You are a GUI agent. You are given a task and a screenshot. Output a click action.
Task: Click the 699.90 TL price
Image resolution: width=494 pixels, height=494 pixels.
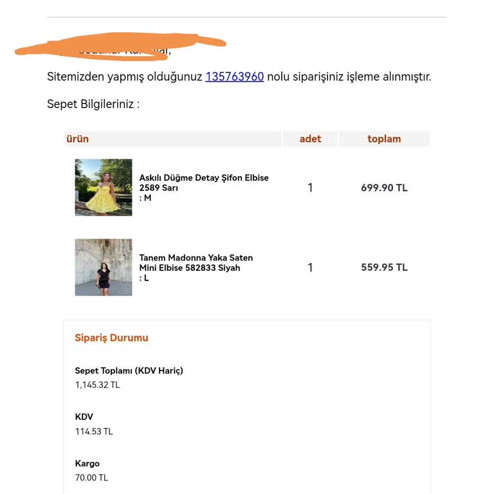tap(384, 188)
